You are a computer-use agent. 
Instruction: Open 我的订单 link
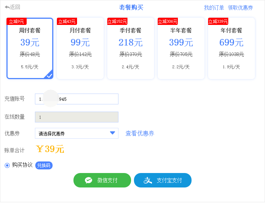point(214,8)
